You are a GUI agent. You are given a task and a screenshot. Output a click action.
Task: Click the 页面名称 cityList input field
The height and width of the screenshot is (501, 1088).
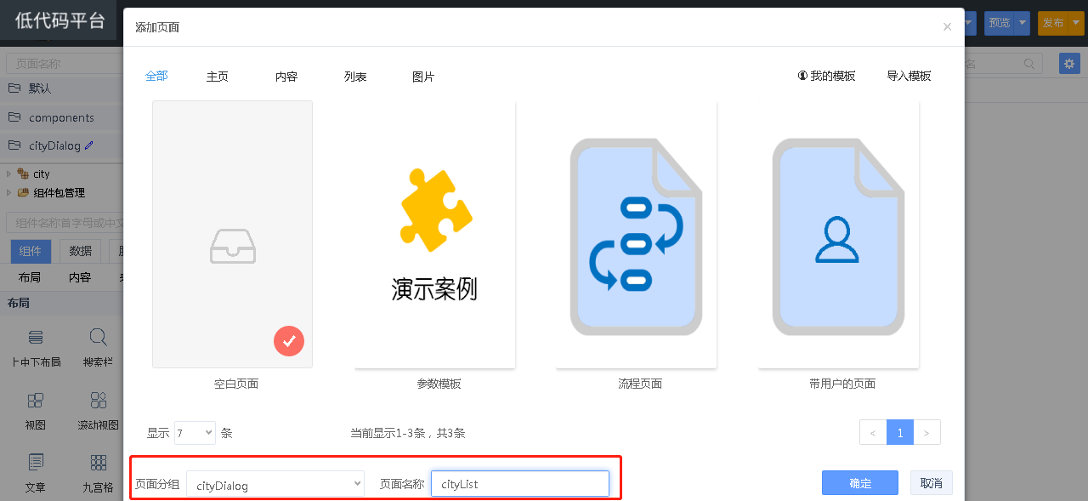pos(519,484)
